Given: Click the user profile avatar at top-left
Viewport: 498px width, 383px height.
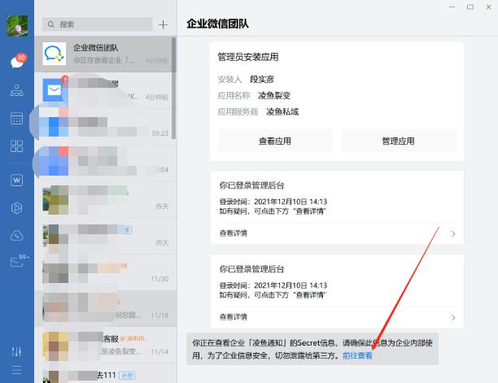Looking at the screenshot, I should pos(16,26).
